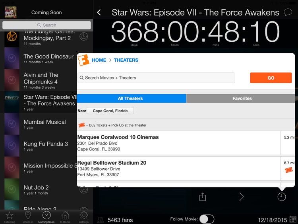The width and height of the screenshot is (298, 224).
Task: Toggle follow checkmark for Alvin and The Chipmunks 4
Action: click(x=12, y=80)
